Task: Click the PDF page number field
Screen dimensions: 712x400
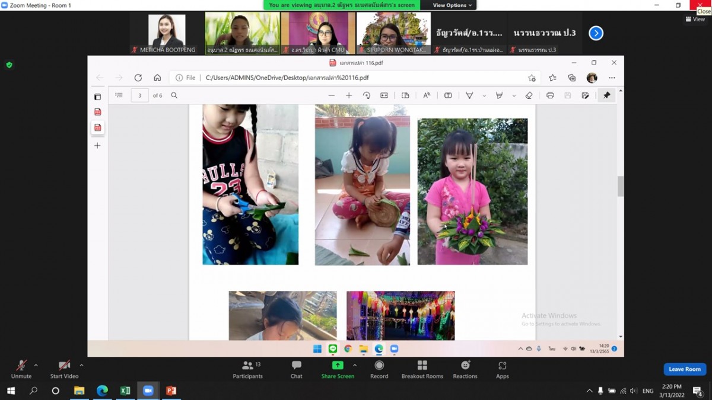Action: point(140,95)
